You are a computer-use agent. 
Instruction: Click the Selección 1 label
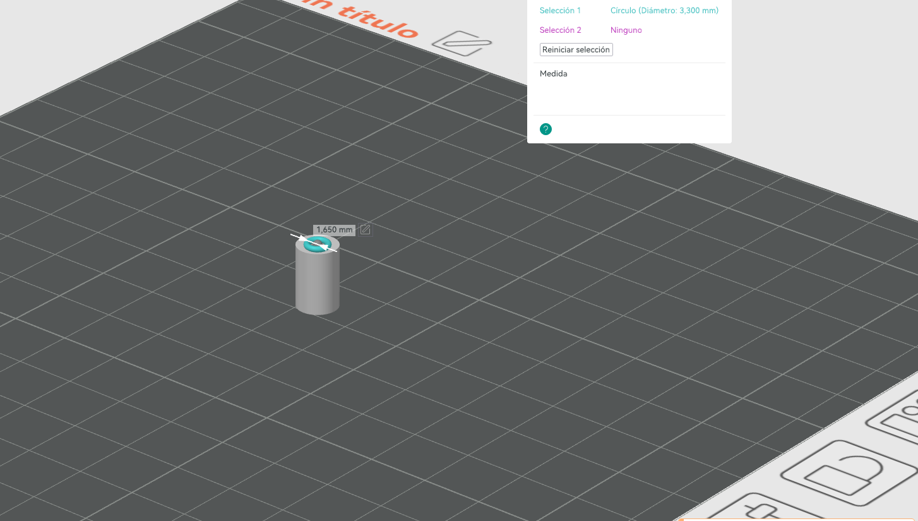click(x=560, y=11)
